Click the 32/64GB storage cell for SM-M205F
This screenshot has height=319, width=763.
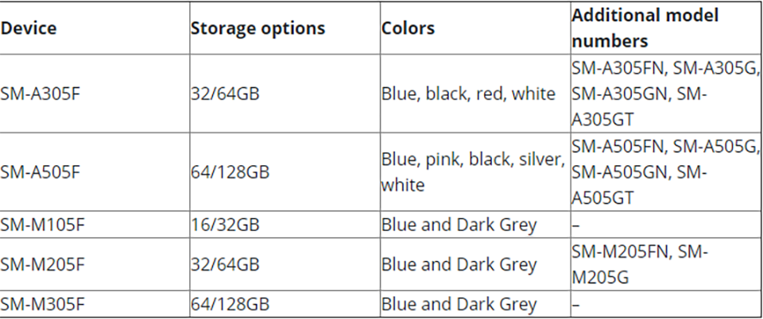tap(285, 264)
